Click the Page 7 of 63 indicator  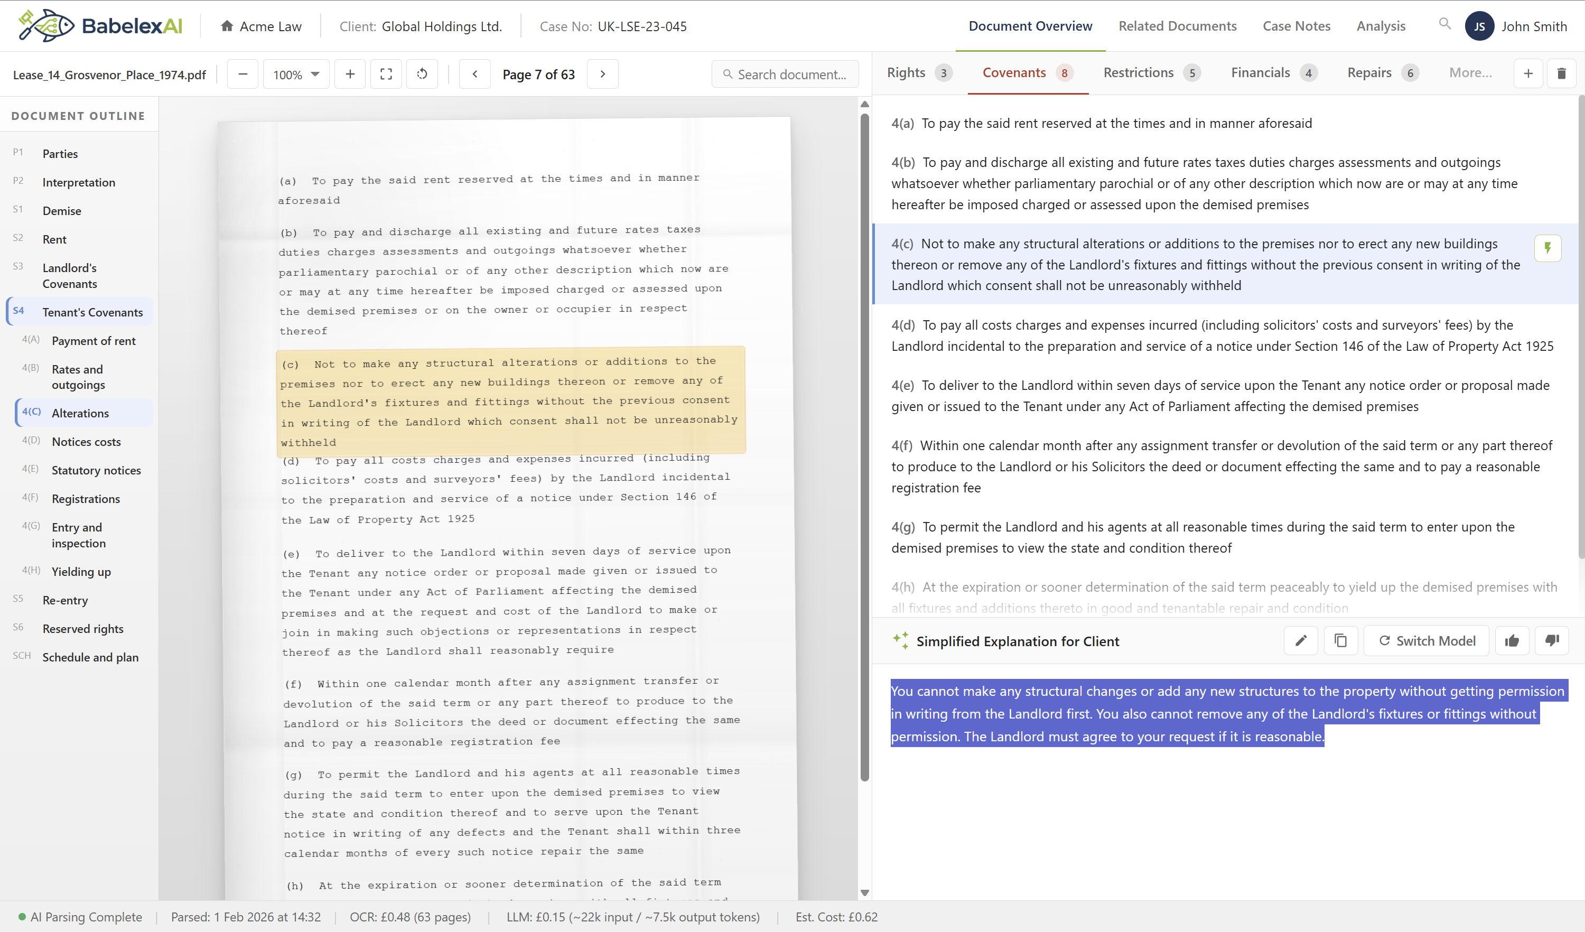pos(538,74)
